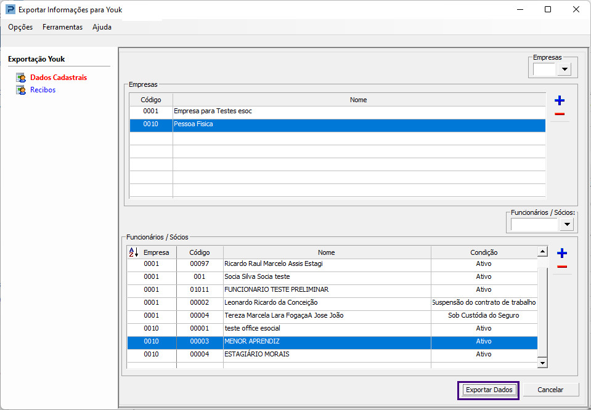This screenshot has height=410, width=591.
Task: Click the application logo in title bar
Action: (10, 10)
